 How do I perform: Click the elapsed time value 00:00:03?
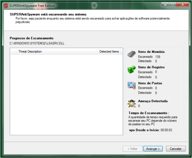166,130
